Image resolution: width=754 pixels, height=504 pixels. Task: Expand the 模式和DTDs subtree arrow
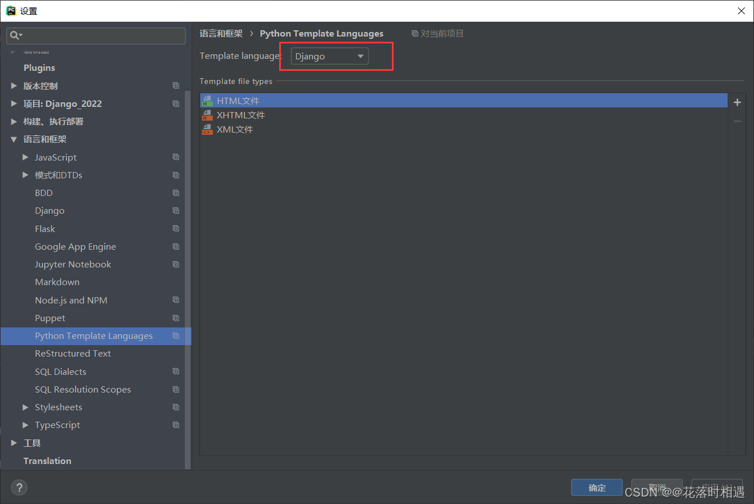(x=25, y=175)
